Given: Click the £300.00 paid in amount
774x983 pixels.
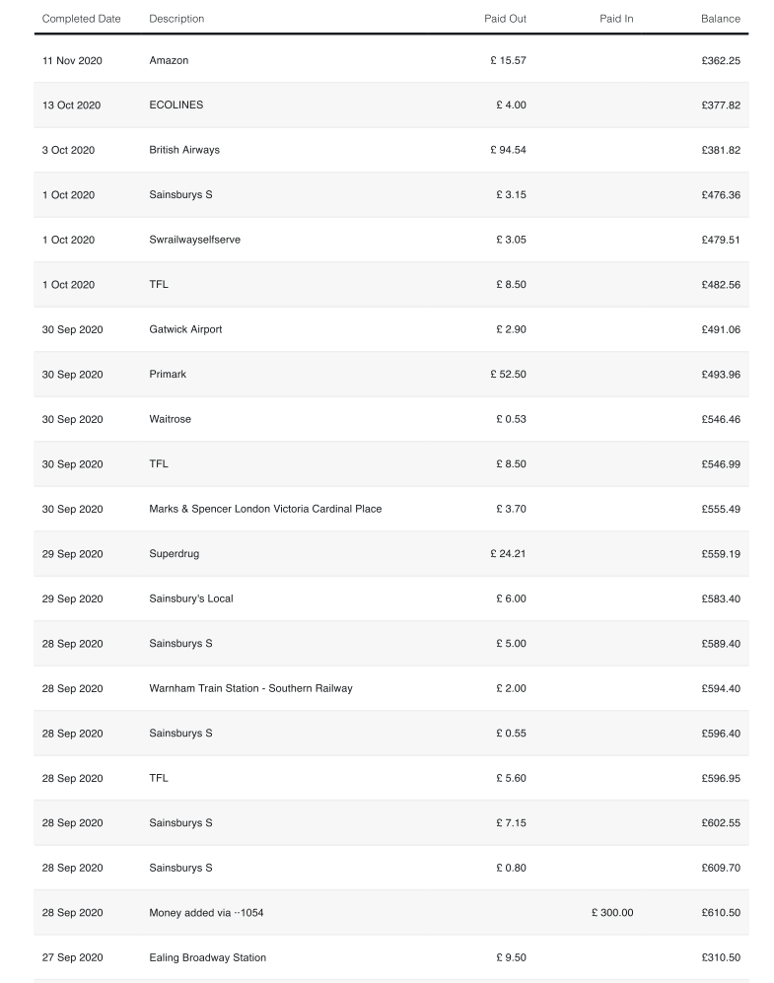Looking at the screenshot, I should pyautogui.click(x=612, y=913).
